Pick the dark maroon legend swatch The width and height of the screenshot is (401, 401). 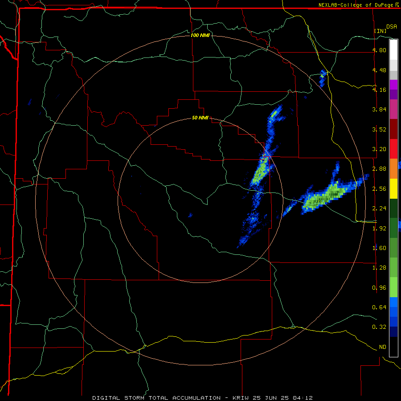(393, 129)
